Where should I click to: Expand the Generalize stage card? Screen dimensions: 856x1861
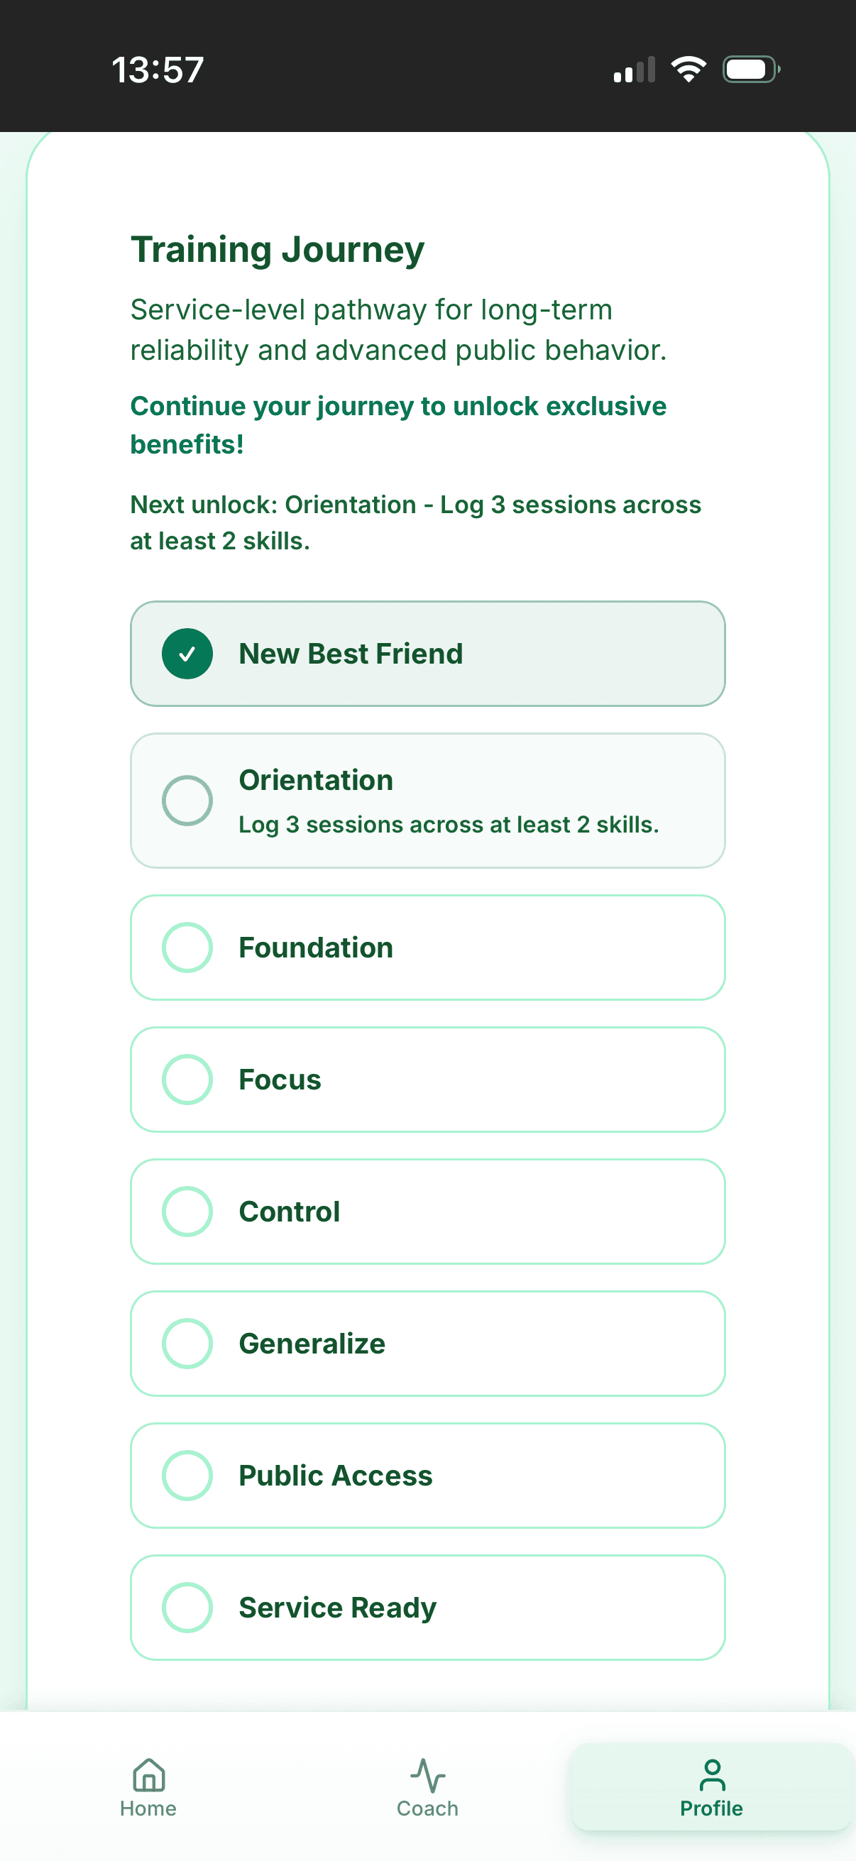click(x=427, y=1344)
